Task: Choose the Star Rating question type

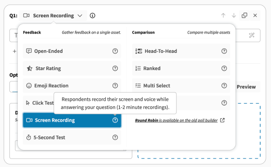Action: [x=48, y=68]
